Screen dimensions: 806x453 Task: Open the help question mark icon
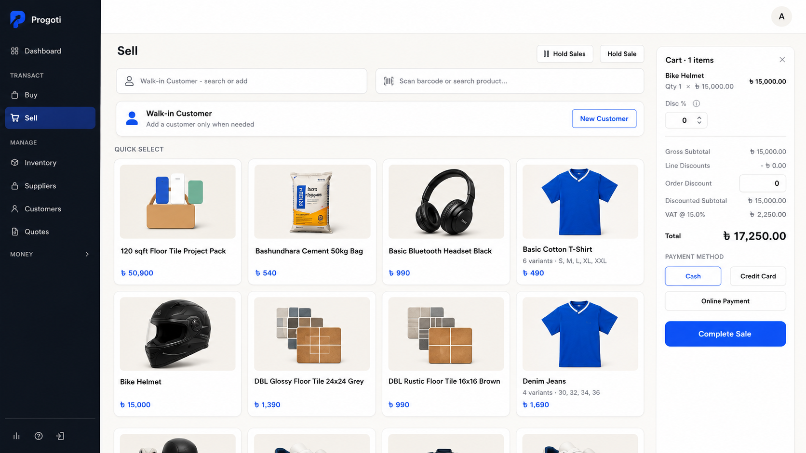[x=39, y=436]
